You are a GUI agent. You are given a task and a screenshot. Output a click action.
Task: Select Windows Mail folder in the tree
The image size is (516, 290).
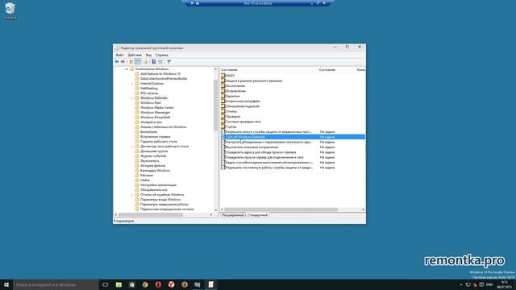151,103
